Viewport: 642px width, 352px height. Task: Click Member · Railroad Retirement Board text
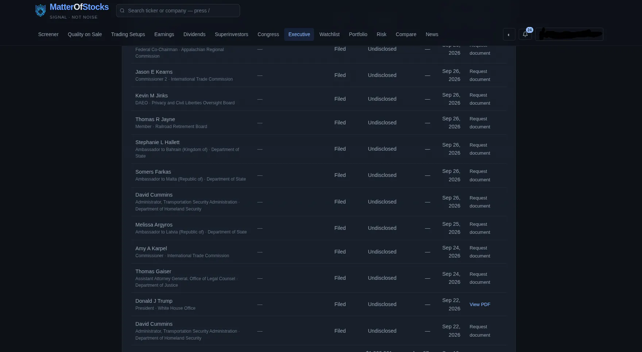[171, 127]
